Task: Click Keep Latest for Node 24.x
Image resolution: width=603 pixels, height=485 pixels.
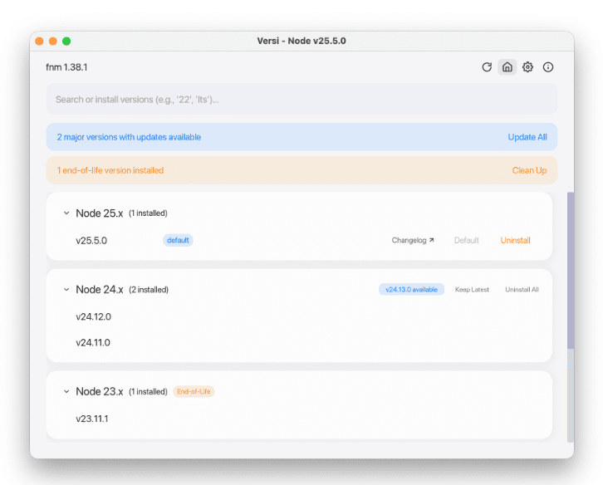Action: point(472,290)
